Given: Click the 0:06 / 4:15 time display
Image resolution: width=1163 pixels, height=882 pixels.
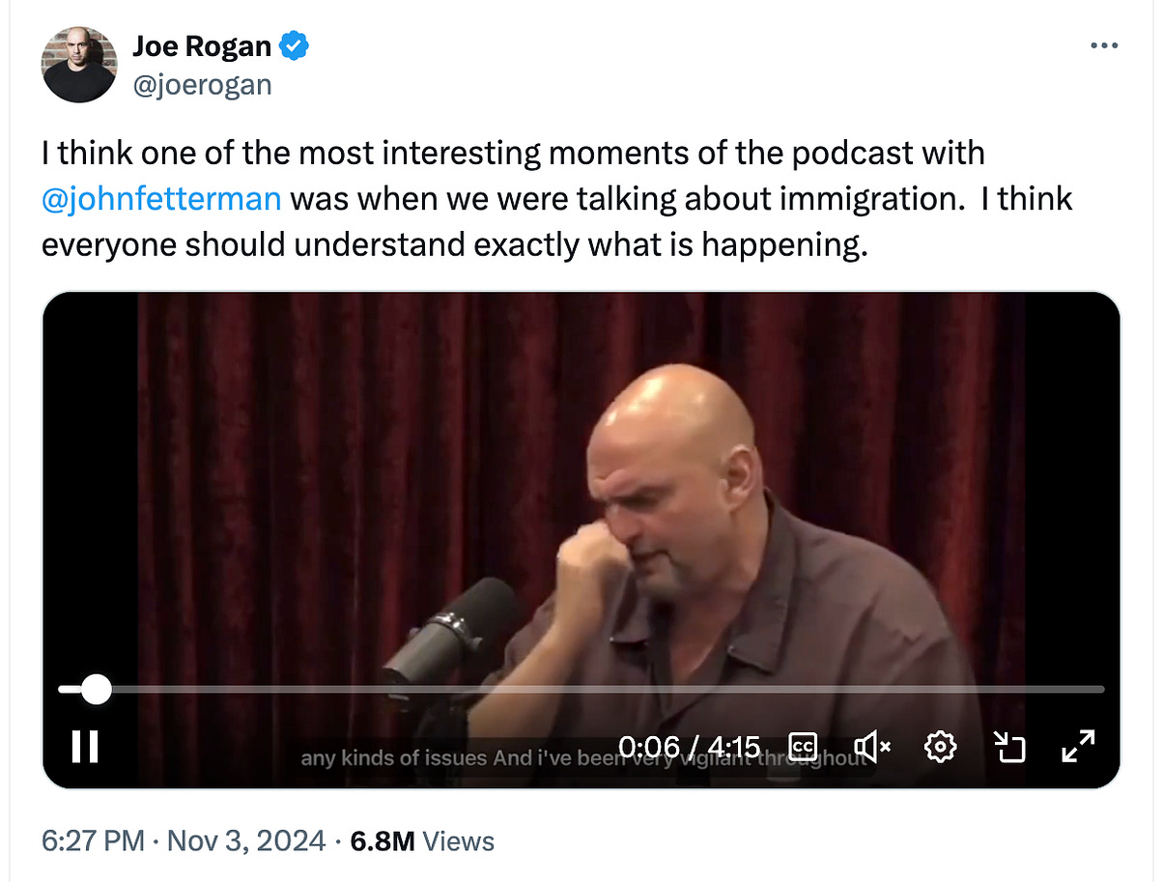Looking at the screenshot, I should tap(689, 746).
